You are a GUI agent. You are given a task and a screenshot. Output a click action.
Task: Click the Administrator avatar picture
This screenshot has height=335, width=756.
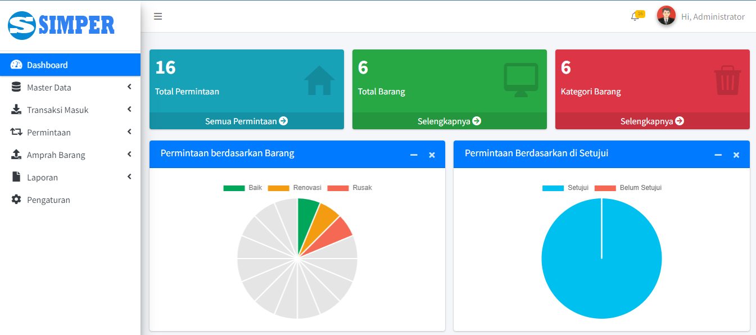point(666,16)
